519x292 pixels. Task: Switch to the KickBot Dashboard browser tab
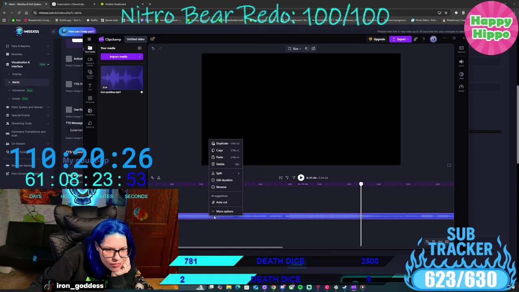tap(116, 4)
